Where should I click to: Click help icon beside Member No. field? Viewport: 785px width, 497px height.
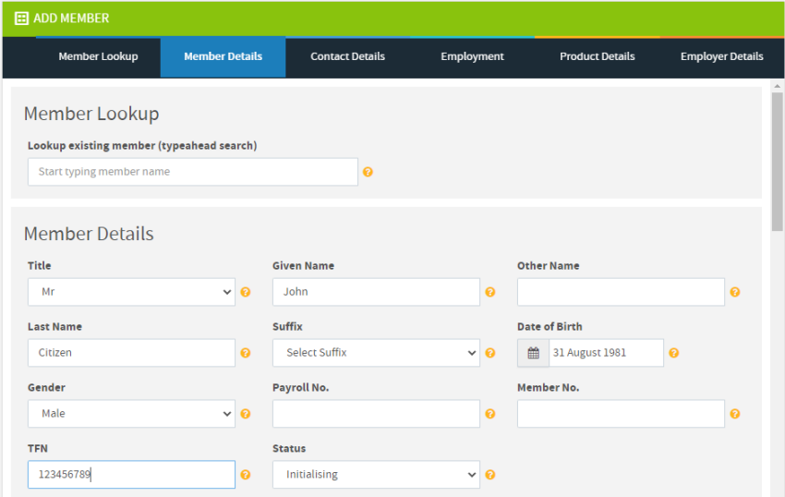(735, 414)
